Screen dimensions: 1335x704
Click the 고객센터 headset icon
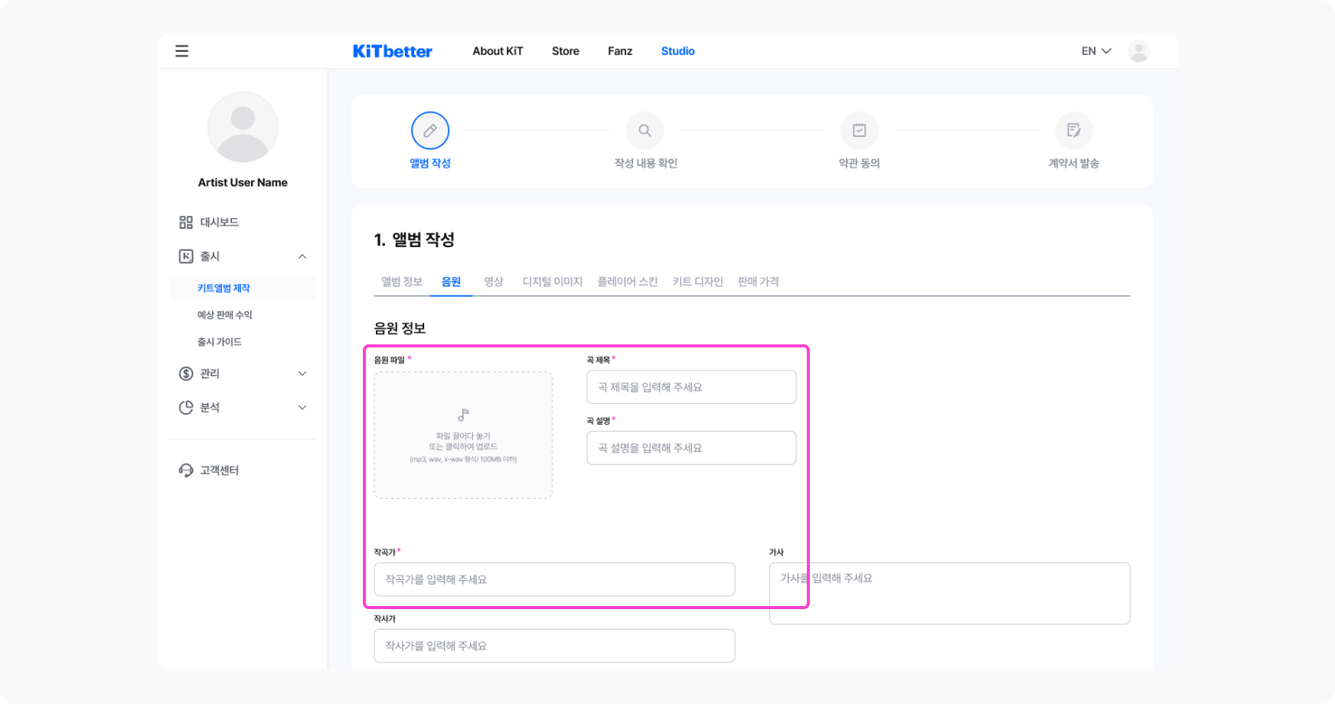pos(186,471)
